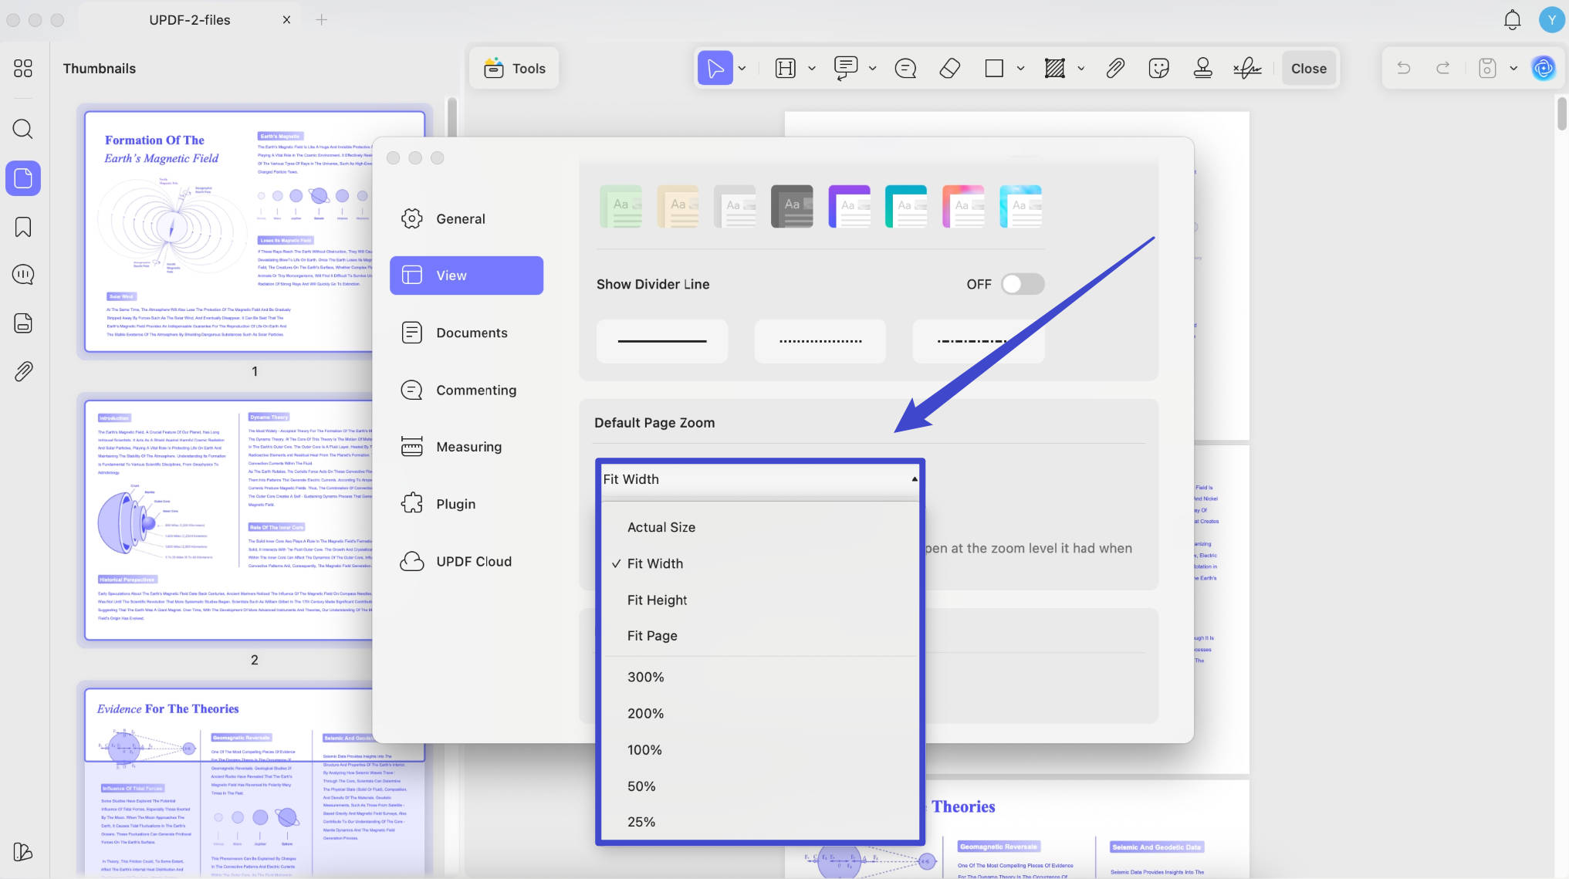This screenshot has width=1569, height=879.
Task: Open the comments panel icon in sidebar
Action: [23, 275]
